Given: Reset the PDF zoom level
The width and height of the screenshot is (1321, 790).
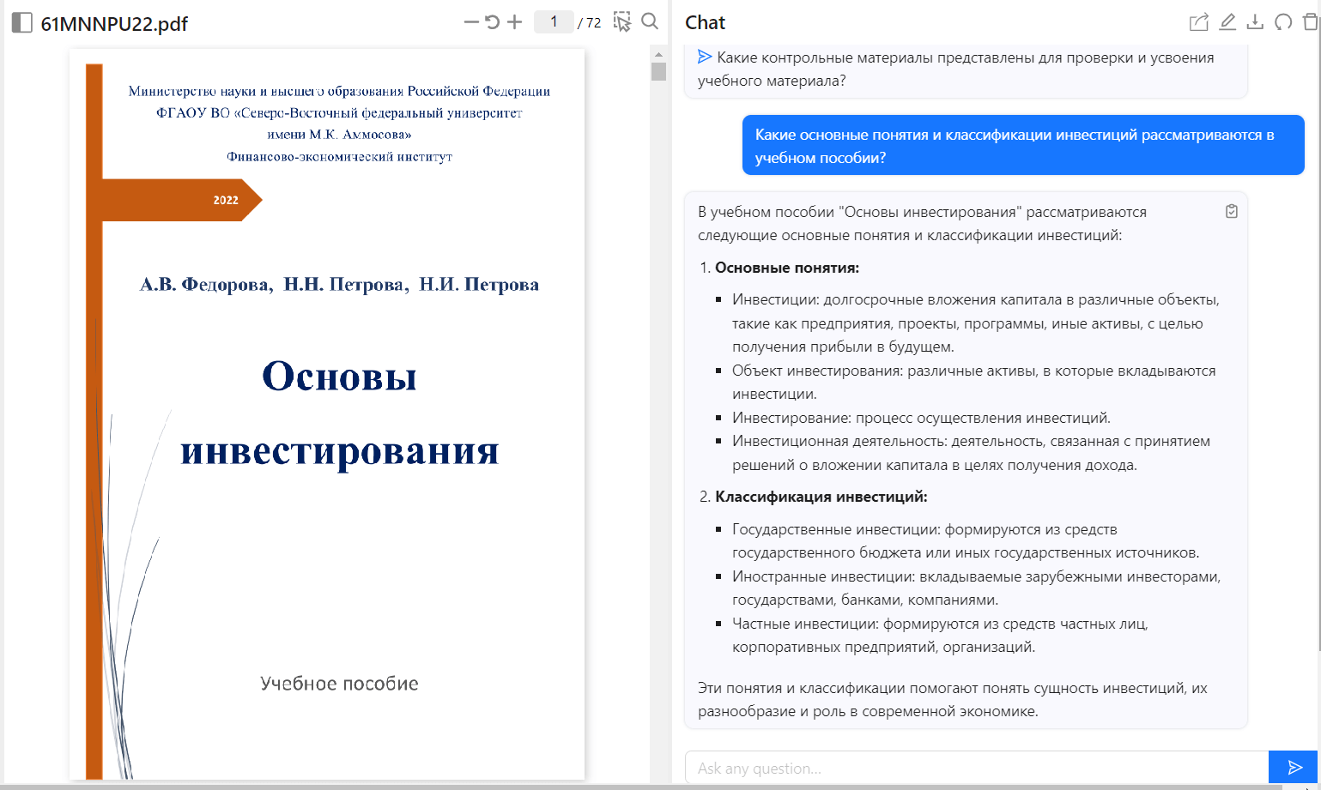Looking at the screenshot, I should (x=492, y=22).
